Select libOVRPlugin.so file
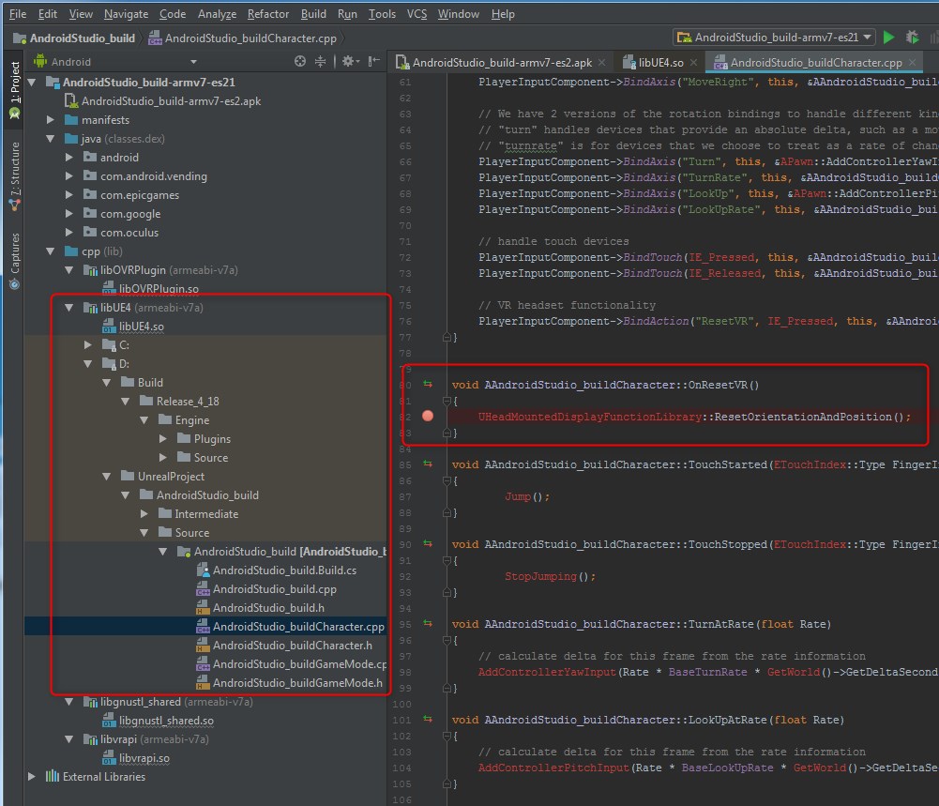The height and width of the screenshot is (806, 939). 159,289
